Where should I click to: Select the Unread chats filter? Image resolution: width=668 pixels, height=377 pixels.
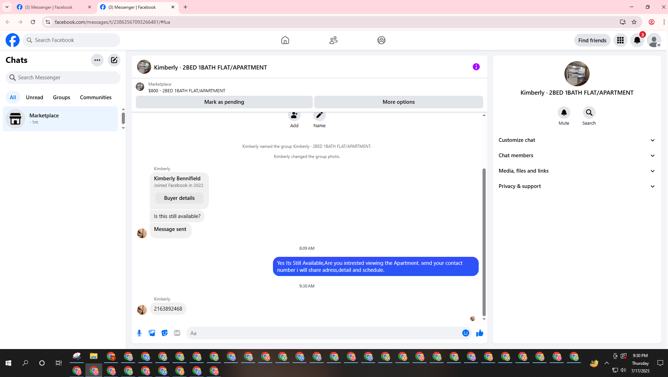click(x=35, y=97)
